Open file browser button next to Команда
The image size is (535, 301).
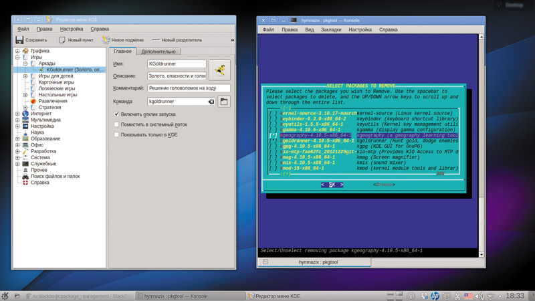(224, 102)
